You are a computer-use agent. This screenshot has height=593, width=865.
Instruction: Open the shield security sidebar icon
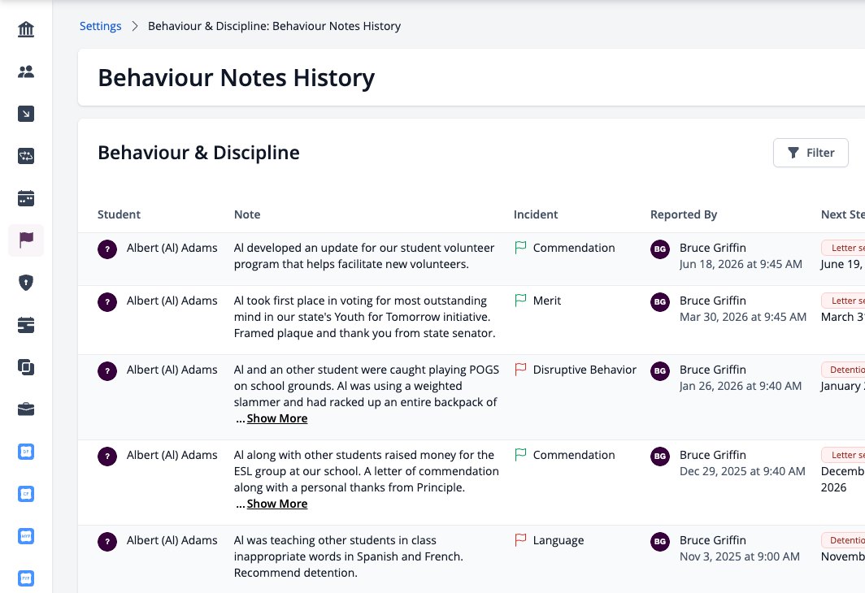(x=26, y=283)
